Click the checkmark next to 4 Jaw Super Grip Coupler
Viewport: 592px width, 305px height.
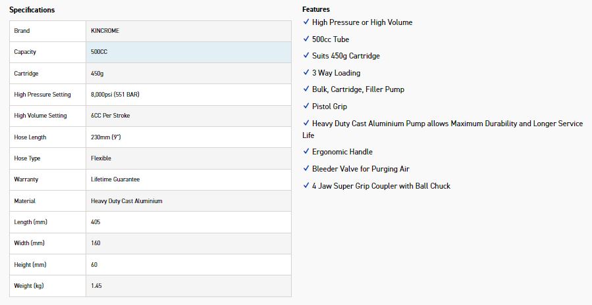tap(306, 186)
